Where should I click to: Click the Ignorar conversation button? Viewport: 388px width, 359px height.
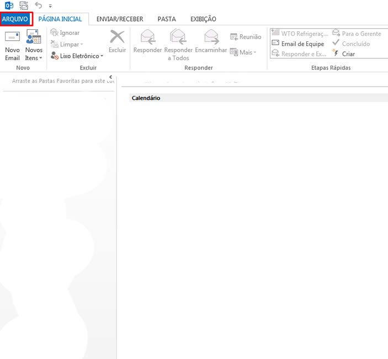coord(65,33)
